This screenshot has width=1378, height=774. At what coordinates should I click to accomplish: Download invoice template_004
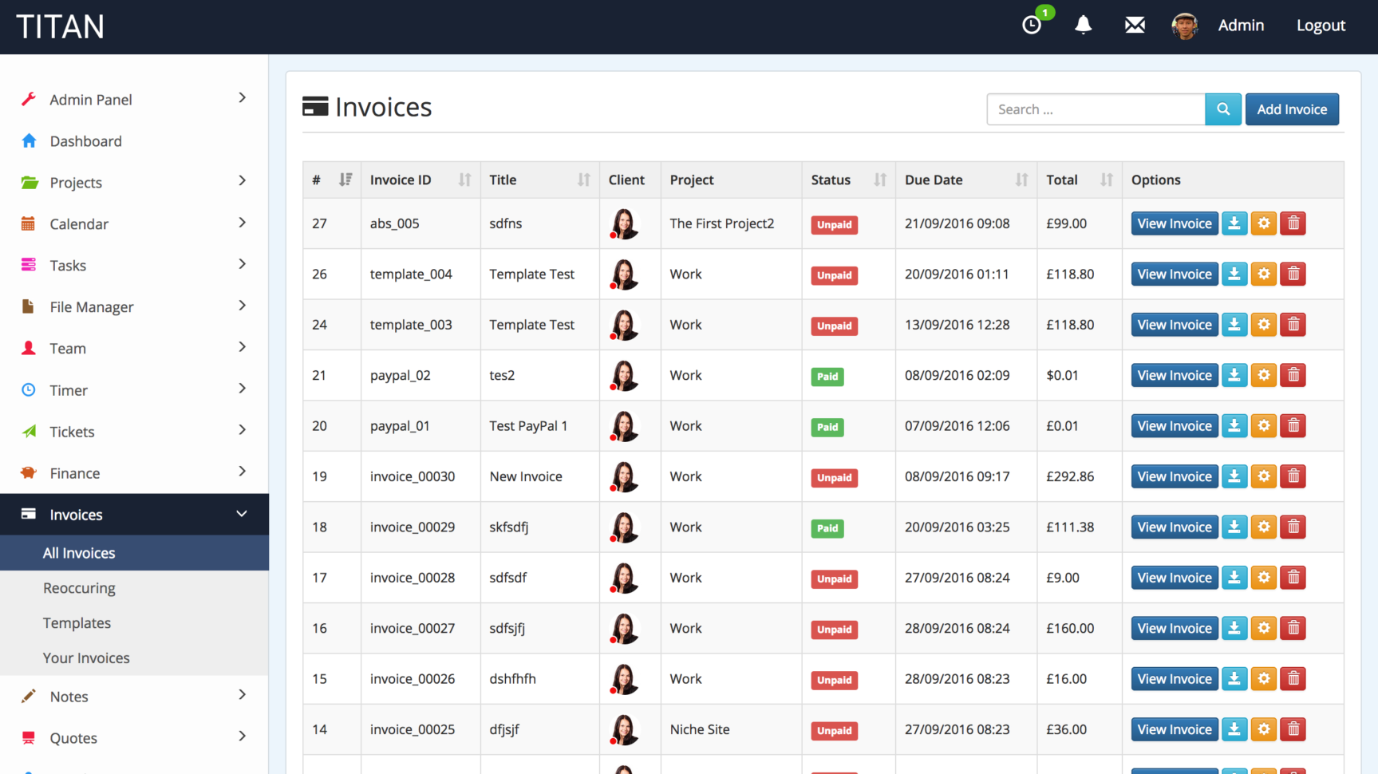[x=1234, y=274]
